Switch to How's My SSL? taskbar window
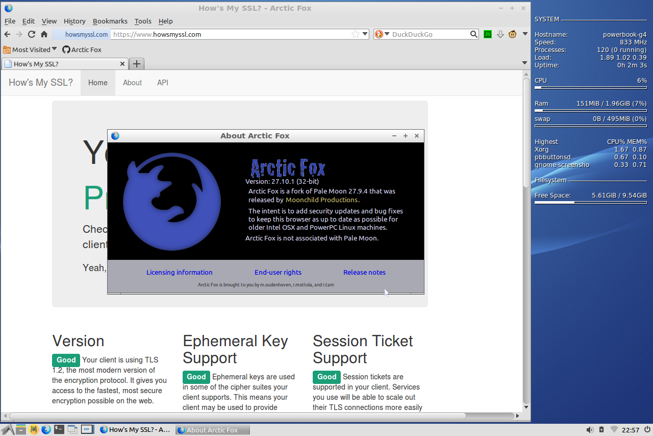The height and width of the screenshot is (436, 653). click(135, 430)
